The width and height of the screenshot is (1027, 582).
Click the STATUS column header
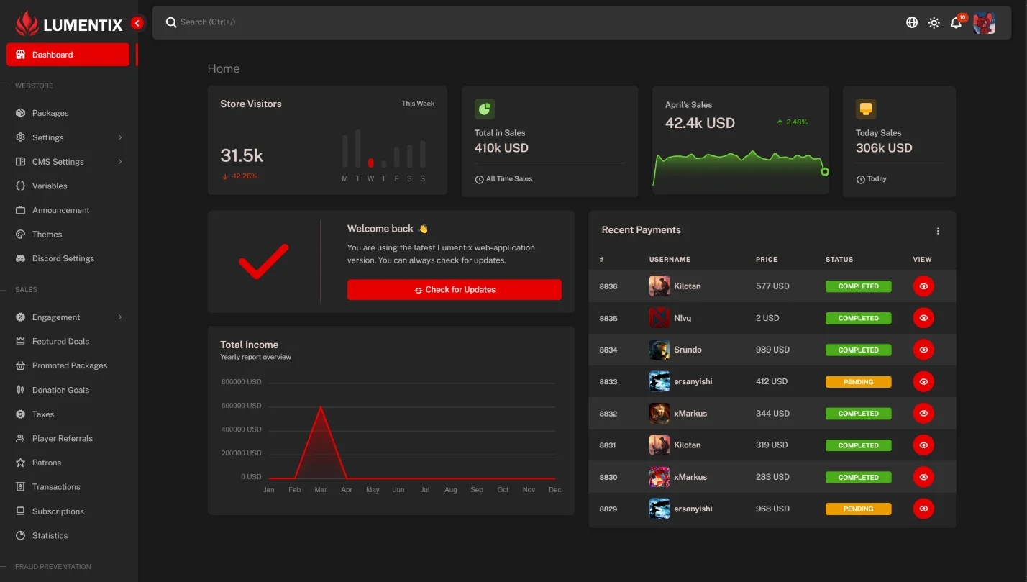839,260
